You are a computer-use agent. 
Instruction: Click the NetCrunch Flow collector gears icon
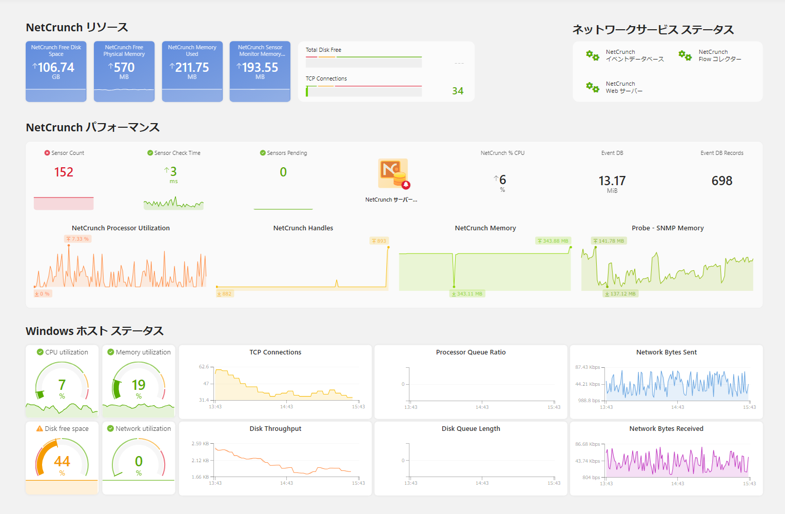point(685,55)
